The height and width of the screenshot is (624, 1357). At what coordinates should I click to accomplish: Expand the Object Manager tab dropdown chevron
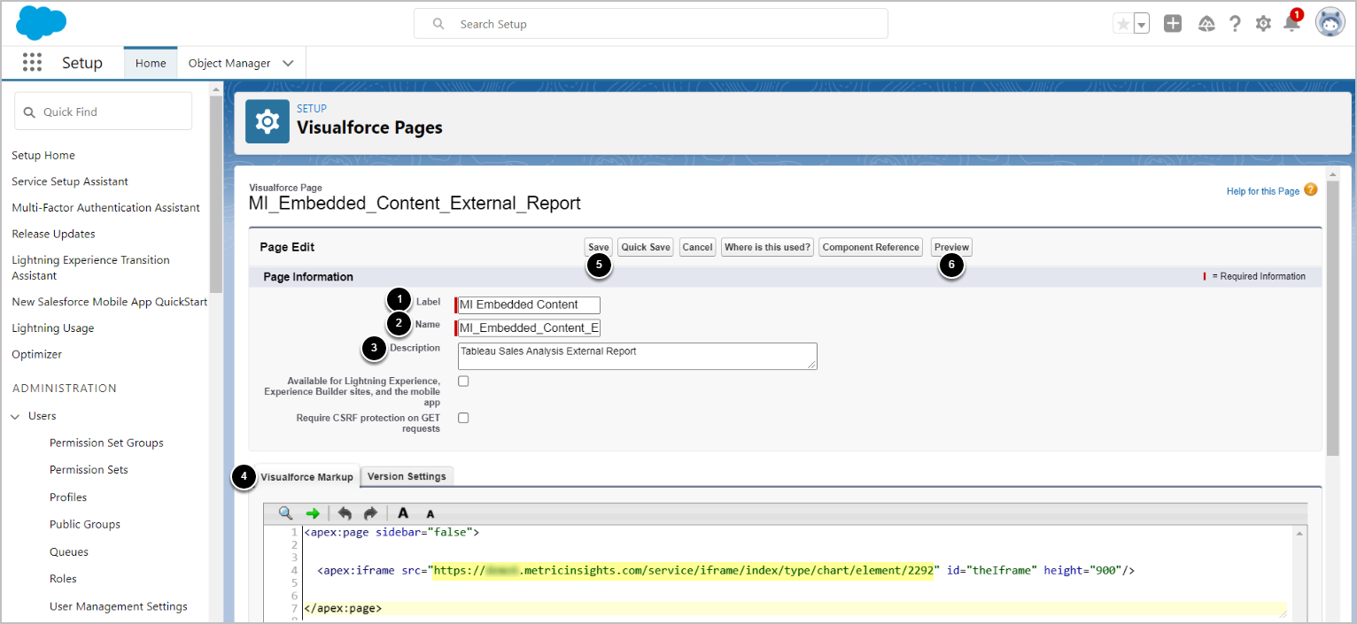coord(288,64)
